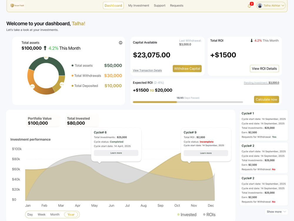Screen dimensions: 294x221
Task: Open the Requests tab
Action: [x=177, y=5]
